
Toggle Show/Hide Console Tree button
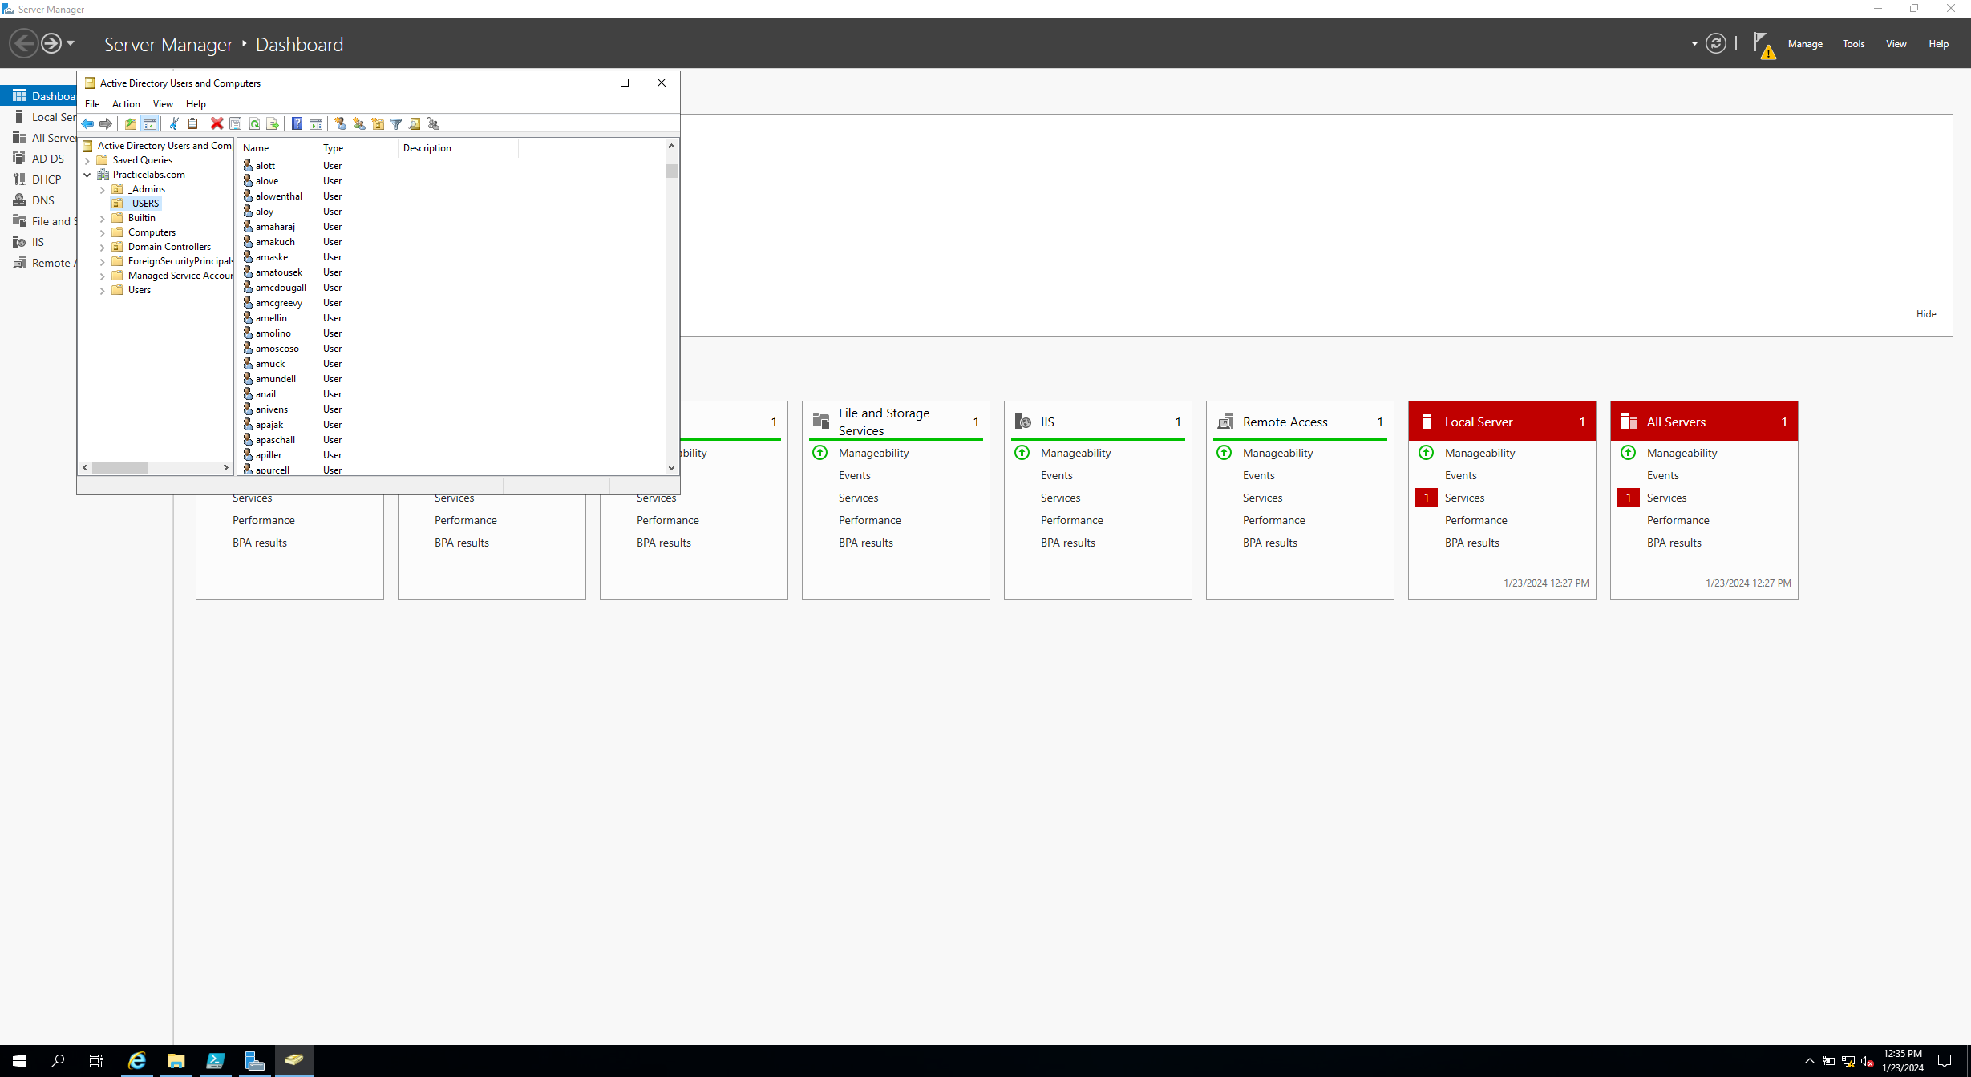150,123
